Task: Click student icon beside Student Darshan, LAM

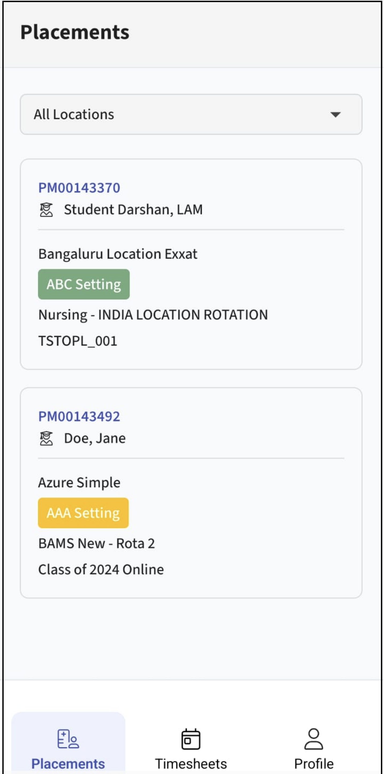Action: pos(46,210)
